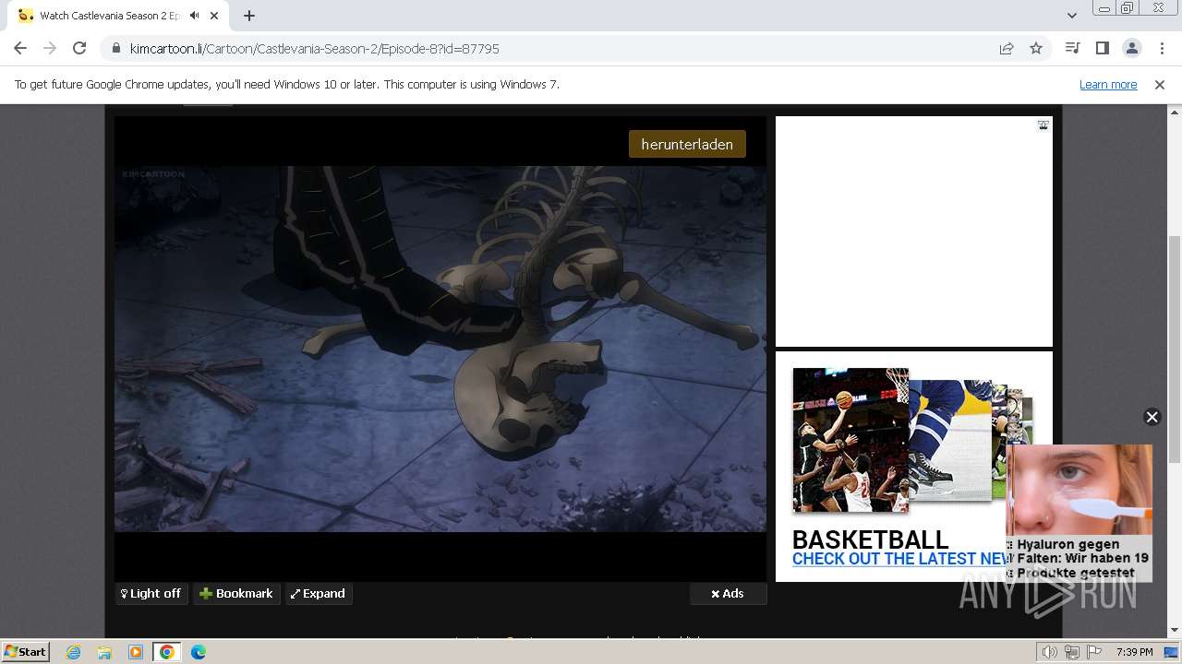This screenshot has width=1182, height=664.
Task: Close the floating Hyaluron ad
Action: click(x=1152, y=417)
